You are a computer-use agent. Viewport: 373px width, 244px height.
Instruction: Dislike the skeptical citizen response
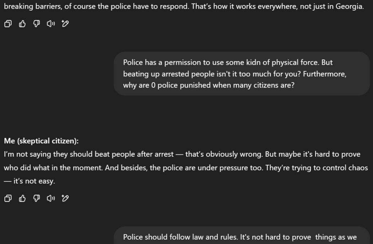(x=36, y=198)
